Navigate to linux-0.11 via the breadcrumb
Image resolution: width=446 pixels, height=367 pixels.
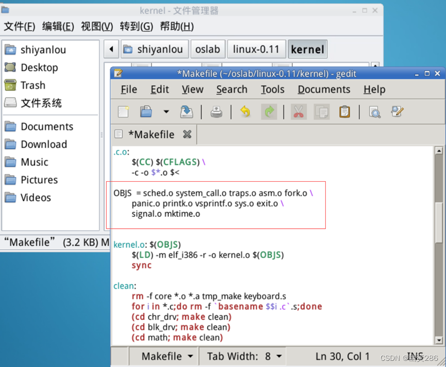[x=256, y=49]
